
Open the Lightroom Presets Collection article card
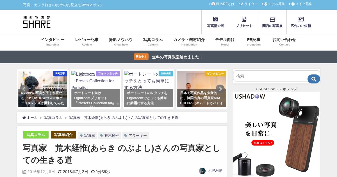click(96, 89)
